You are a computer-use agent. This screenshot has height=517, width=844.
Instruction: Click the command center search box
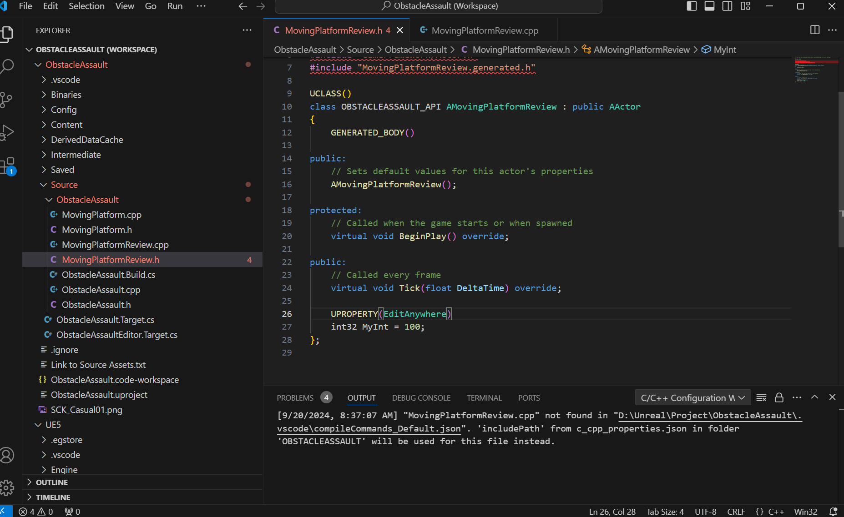tap(439, 6)
